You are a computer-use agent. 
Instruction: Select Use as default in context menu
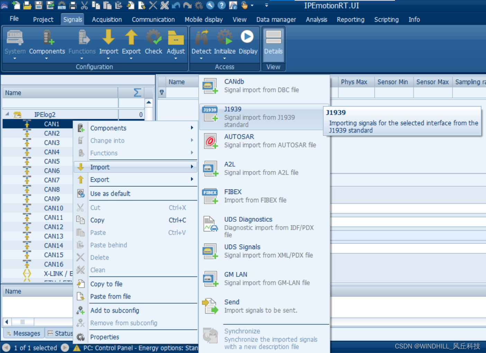click(x=135, y=194)
